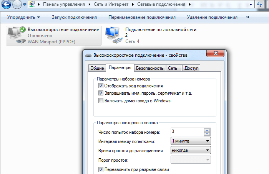Image resolution: width=269 pixels, height=174 pixels.
Task: Click the "Сеть 4" status text
Action: point(132,41)
